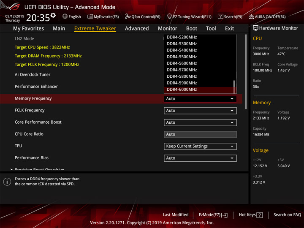304x228 pixels.
Task: Choose DDR4-5900MHz option
Action: click(199, 83)
